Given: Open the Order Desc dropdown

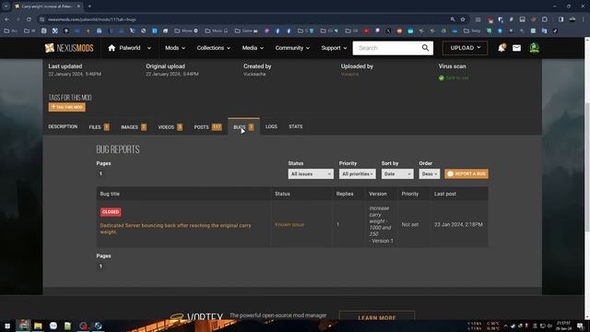Looking at the screenshot, I should pyautogui.click(x=429, y=174).
